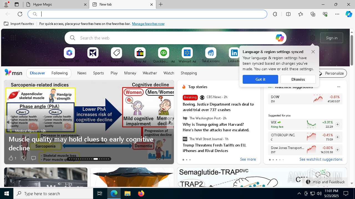Click See watchlist suggestions link

point(321,159)
